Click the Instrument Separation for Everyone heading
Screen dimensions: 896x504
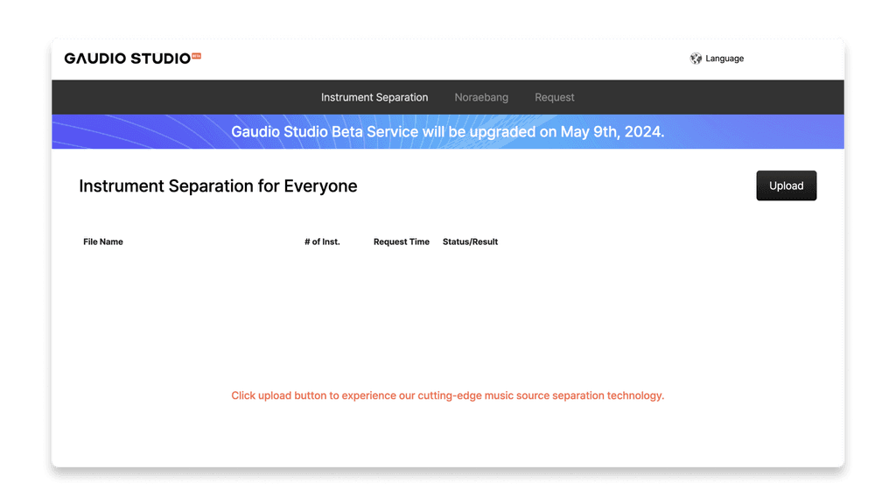click(218, 186)
